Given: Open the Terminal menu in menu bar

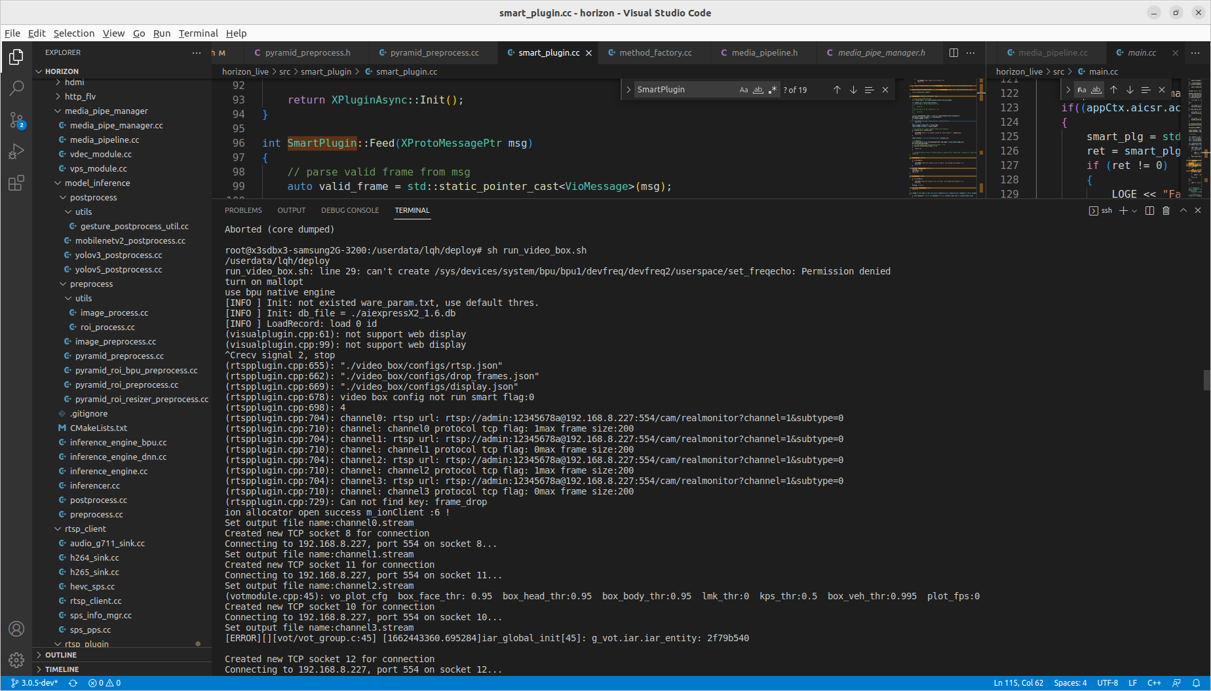Looking at the screenshot, I should tap(198, 33).
